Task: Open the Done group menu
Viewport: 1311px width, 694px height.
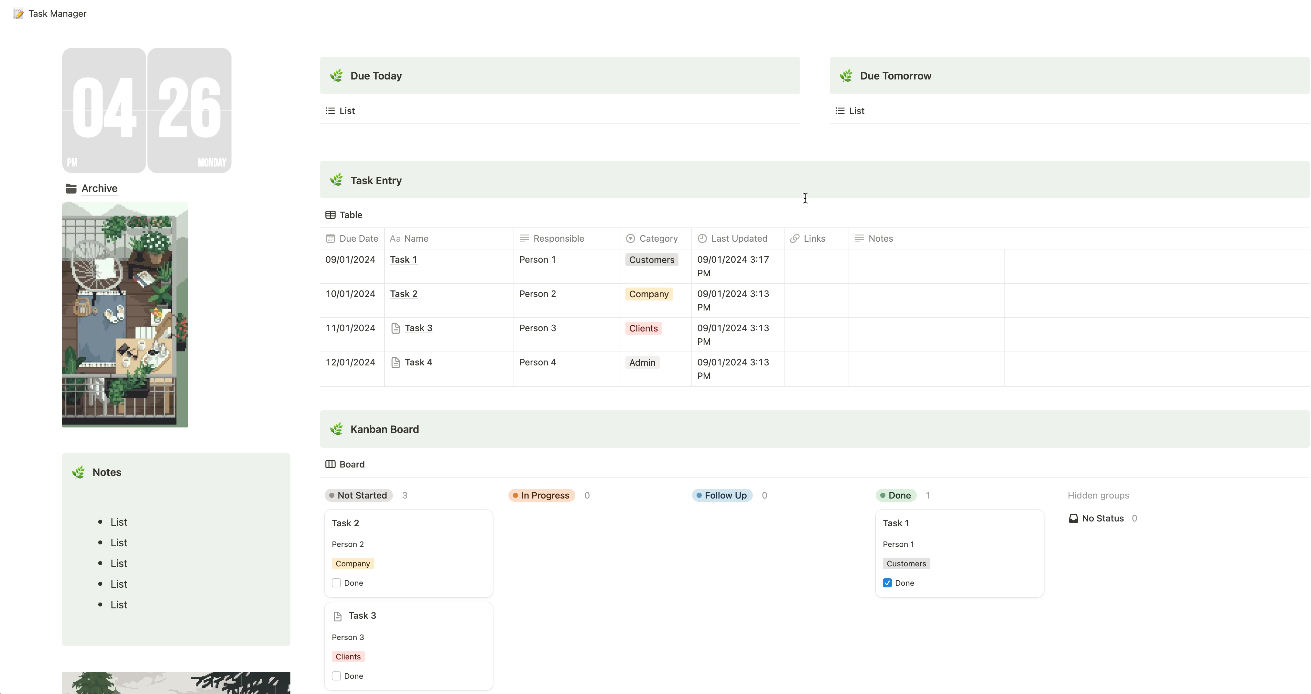Action: 896,495
